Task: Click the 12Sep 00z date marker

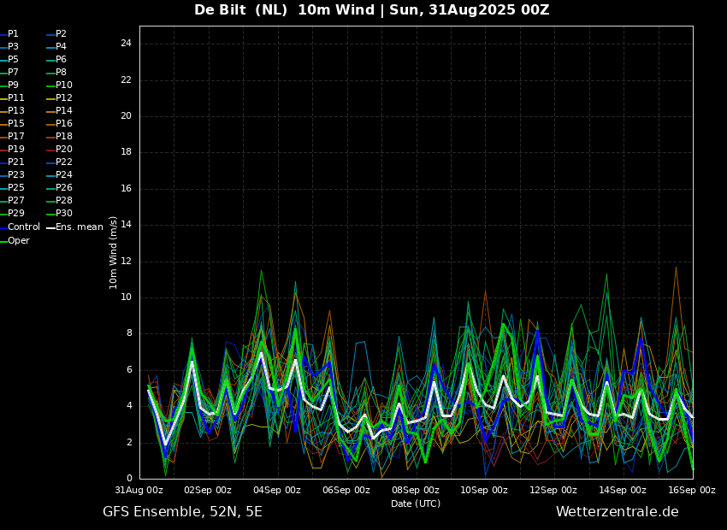Action: click(x=553, y=491)
